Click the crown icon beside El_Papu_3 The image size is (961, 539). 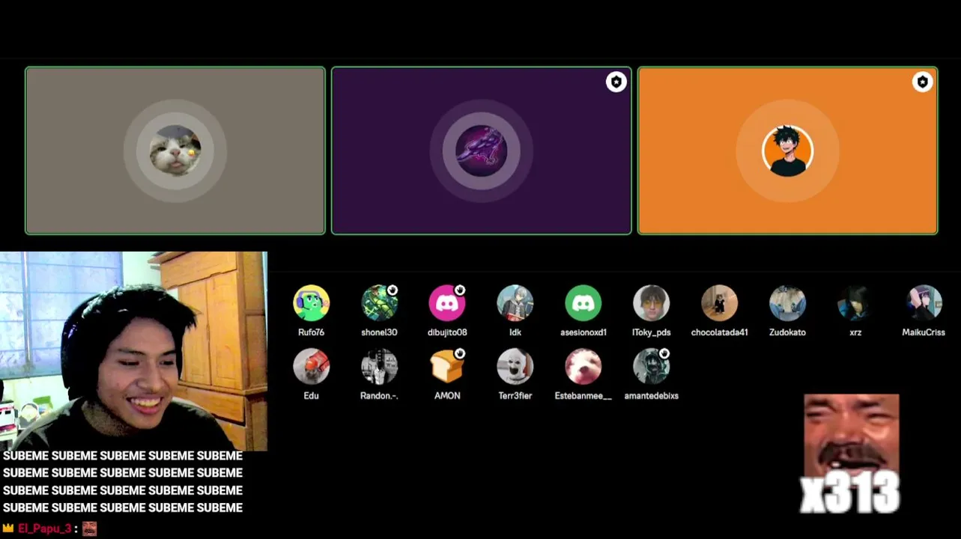point(8,529)
